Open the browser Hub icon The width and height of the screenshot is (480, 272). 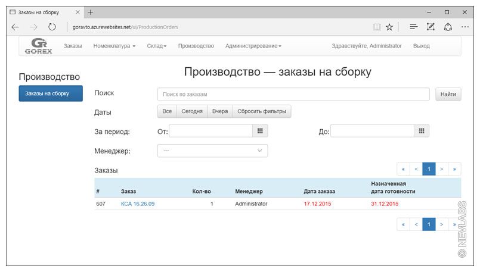coord(413,27)
